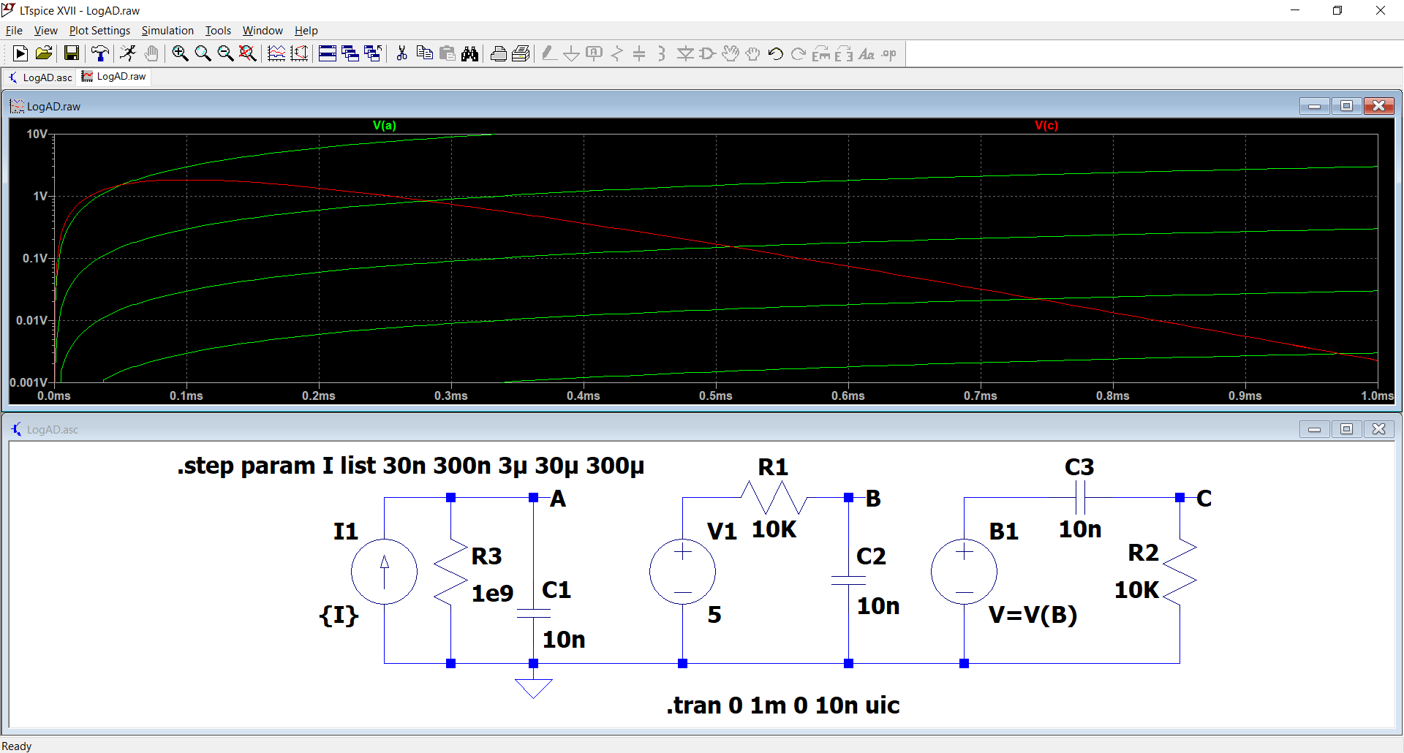Open the Simulation menu
This screenshot has width=1404, height=753.
(167, 31)
